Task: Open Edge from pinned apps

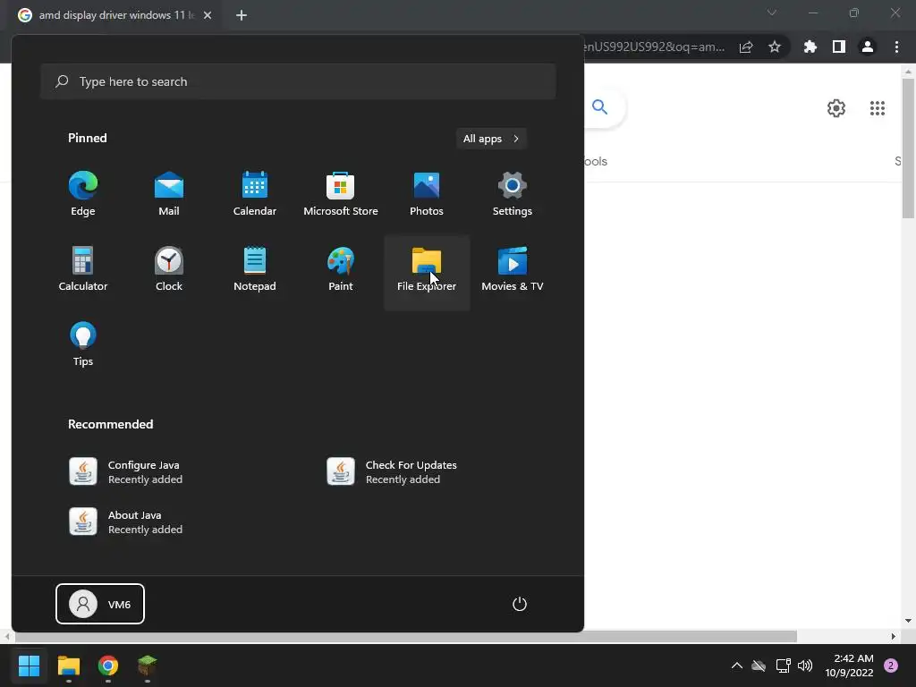Action: click(83, 194)
